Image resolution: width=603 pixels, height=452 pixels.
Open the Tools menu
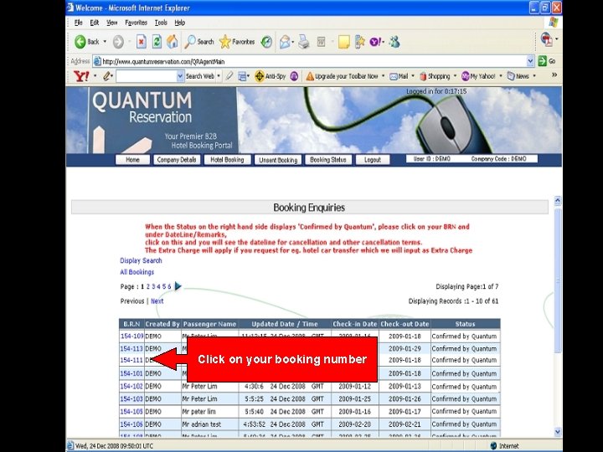(x=161, y=23)
